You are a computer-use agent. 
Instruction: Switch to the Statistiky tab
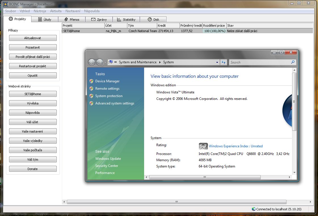click(x=126, y=20)
